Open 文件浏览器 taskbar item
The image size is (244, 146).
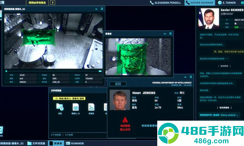pyautogui.click(x=36, y=143)
